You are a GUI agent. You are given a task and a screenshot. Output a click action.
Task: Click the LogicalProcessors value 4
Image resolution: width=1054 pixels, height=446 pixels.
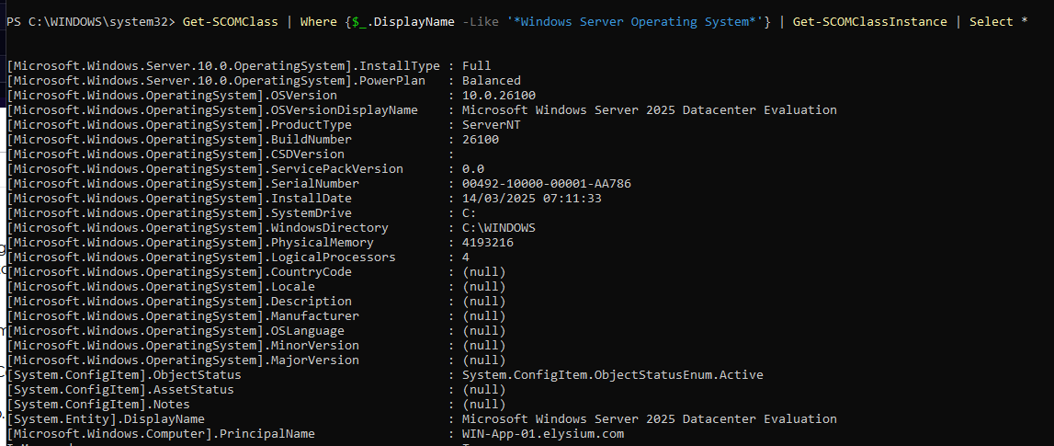[x=466, y=257]
